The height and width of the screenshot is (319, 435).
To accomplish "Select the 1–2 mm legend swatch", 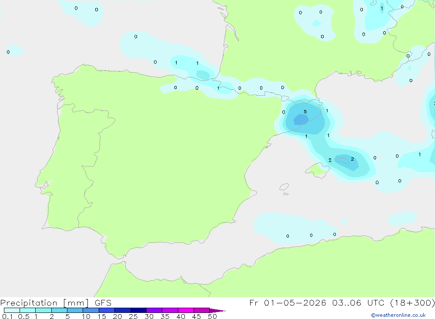I will pos(43,310).
